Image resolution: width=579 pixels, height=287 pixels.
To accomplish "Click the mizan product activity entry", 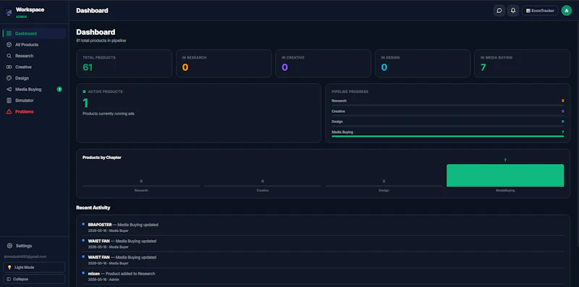I will pos(323,276).
